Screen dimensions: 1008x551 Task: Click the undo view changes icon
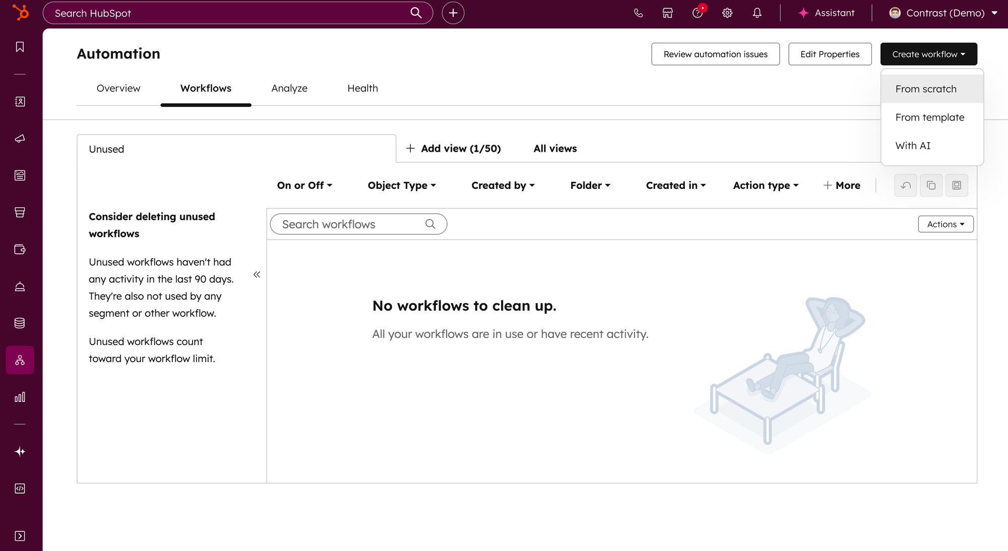(x=905, y=185)
